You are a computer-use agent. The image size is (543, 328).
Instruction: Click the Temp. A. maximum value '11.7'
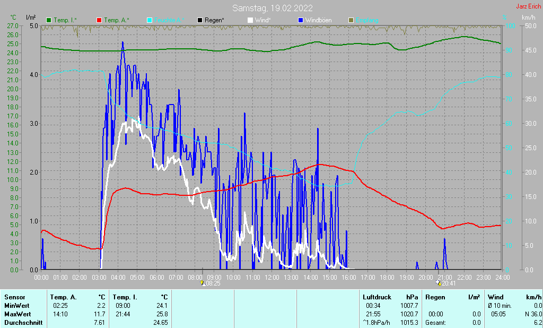(100, 314)
